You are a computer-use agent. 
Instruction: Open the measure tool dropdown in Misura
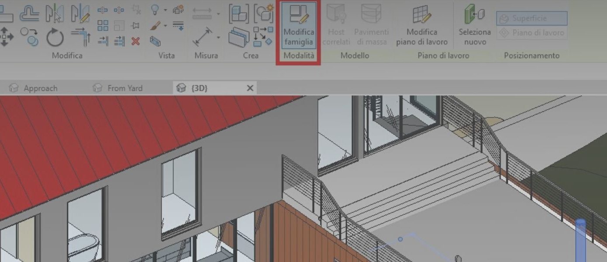pyautogui.click(x=218, y=38)
